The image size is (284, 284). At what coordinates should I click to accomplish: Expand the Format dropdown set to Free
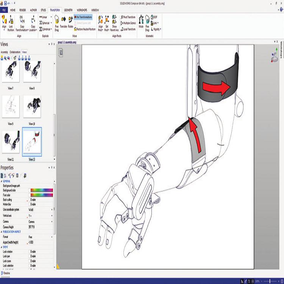pyautogui.click(x=52, y=237)
